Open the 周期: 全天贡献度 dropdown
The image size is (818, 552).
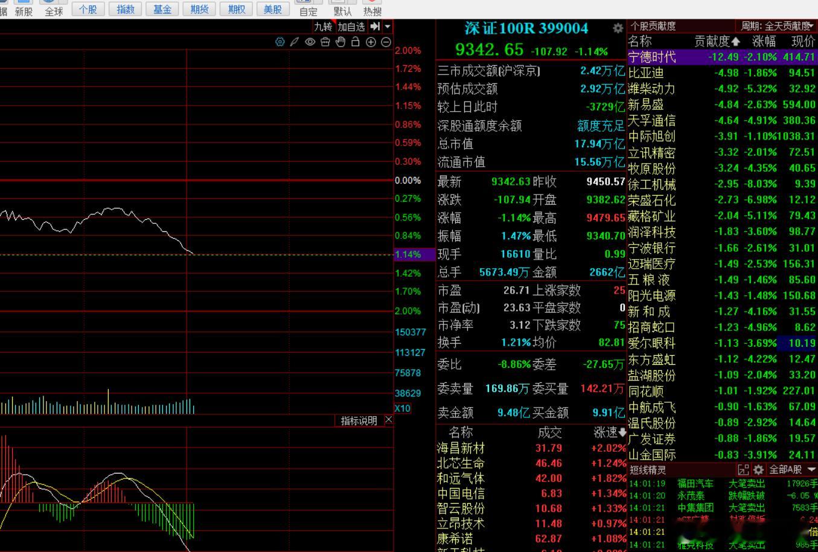pyautogui.click(x=778, y=26)
